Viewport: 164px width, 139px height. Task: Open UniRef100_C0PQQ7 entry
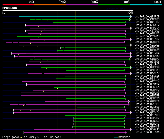(147, 118)
